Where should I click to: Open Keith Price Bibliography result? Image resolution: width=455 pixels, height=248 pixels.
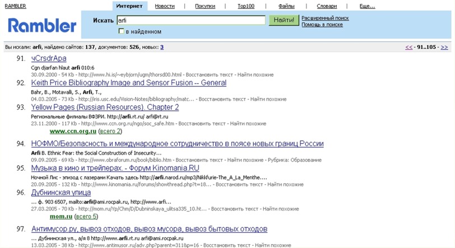point(128,83)
